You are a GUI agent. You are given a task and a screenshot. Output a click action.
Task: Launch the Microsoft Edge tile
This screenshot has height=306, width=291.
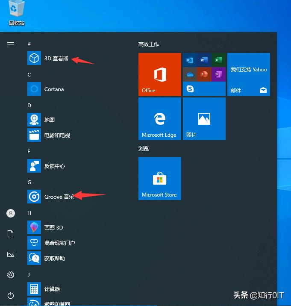tap(160, 119)
